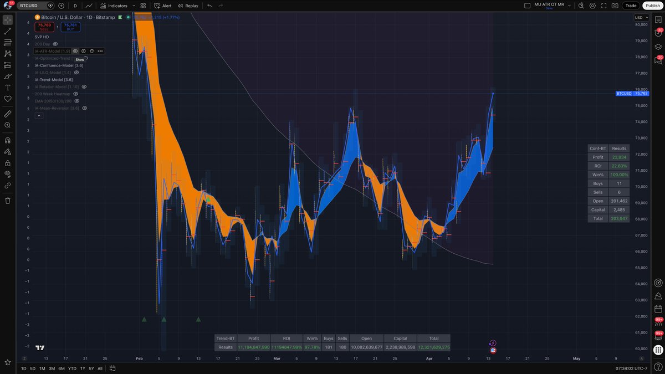Image resolution: width=665 pixels, height=374 pixels.
Task: Select the YTD date range
Action: click(72, 368)
